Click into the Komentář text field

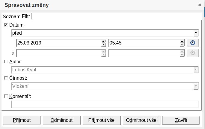[x=105, y=104]
